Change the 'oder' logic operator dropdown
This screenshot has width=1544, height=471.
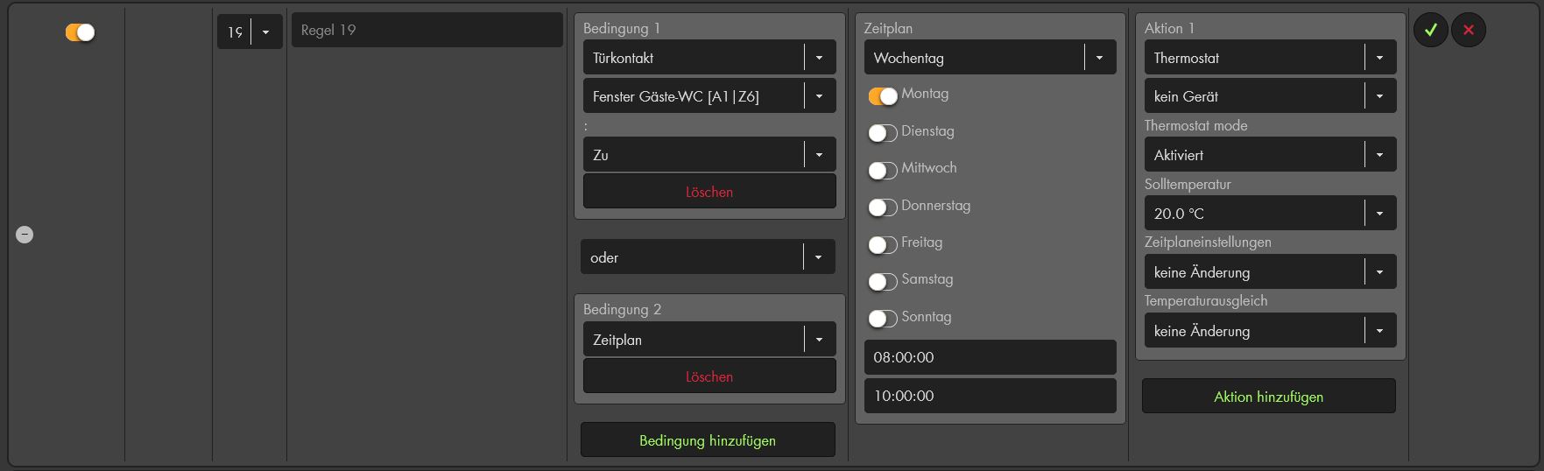(x=707, y=257)
